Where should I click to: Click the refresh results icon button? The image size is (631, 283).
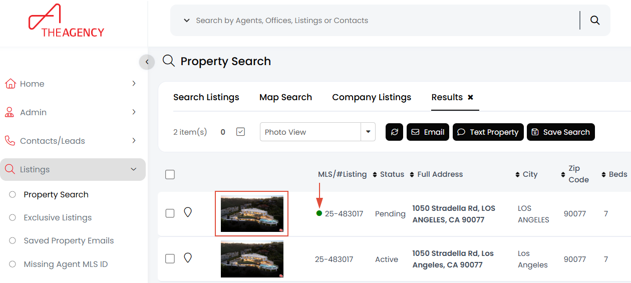394,132
